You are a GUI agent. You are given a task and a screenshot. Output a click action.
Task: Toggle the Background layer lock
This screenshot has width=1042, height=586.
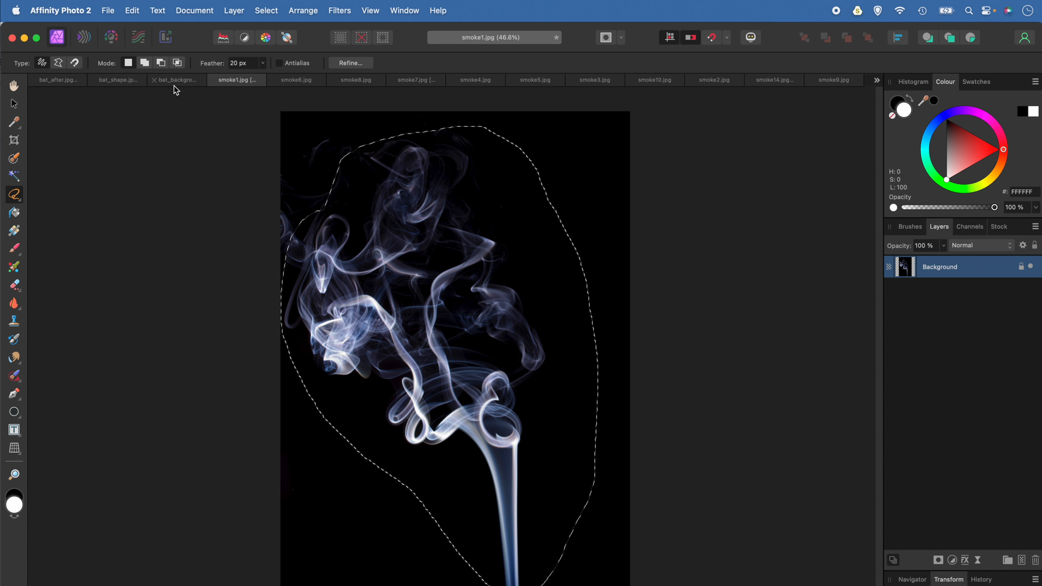coord(1021,266)
